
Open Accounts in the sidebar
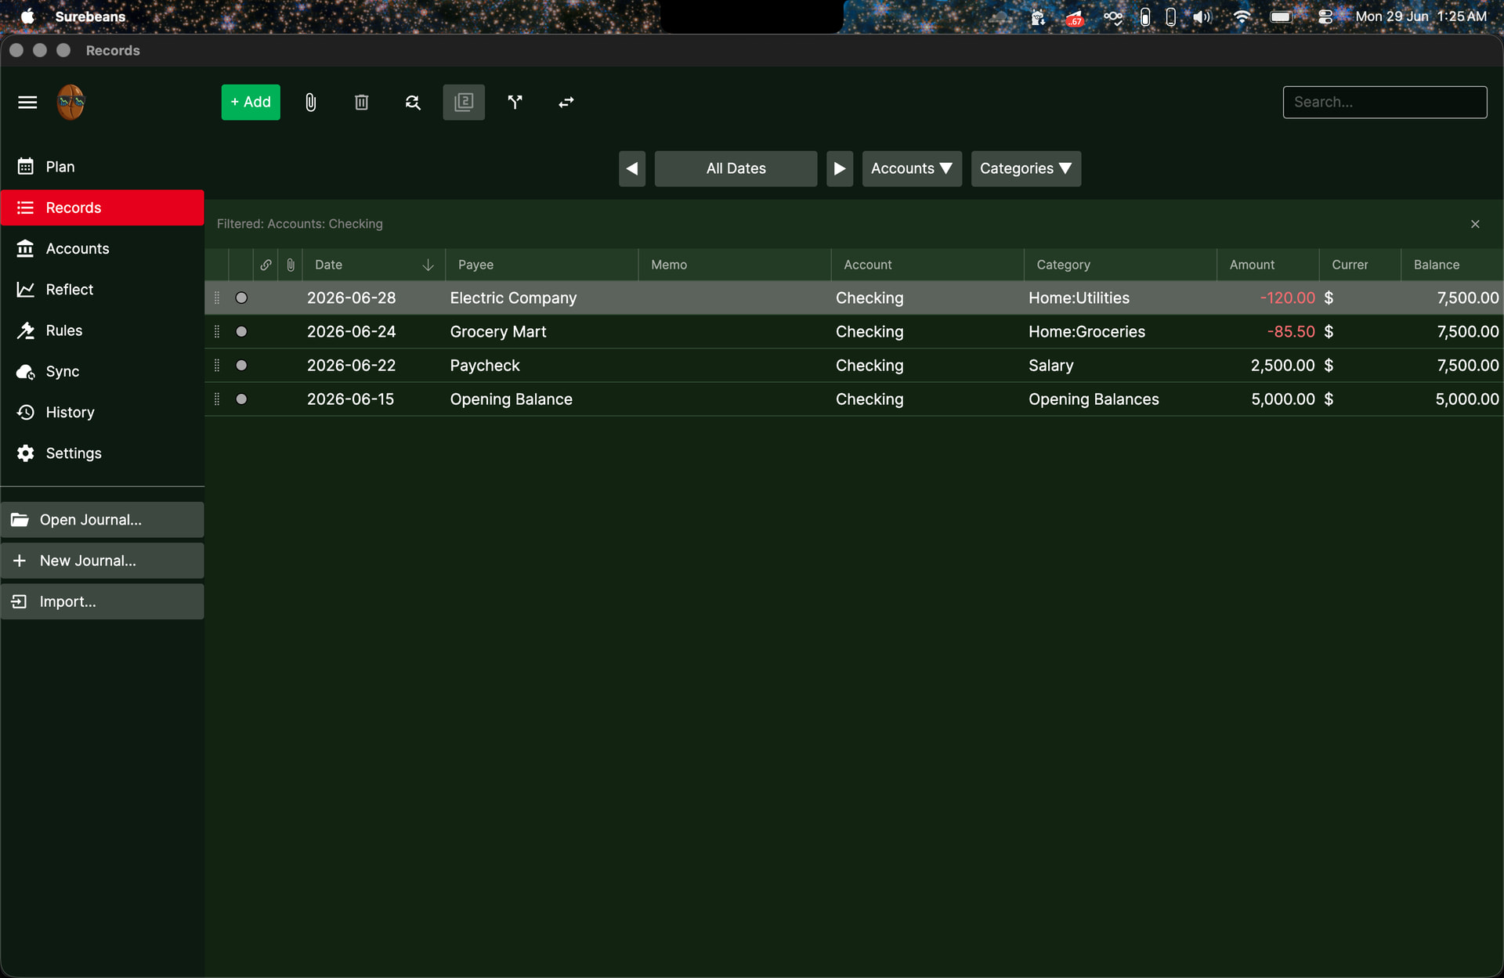102,248
